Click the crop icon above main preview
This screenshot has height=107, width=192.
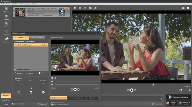tap(75, 8)
